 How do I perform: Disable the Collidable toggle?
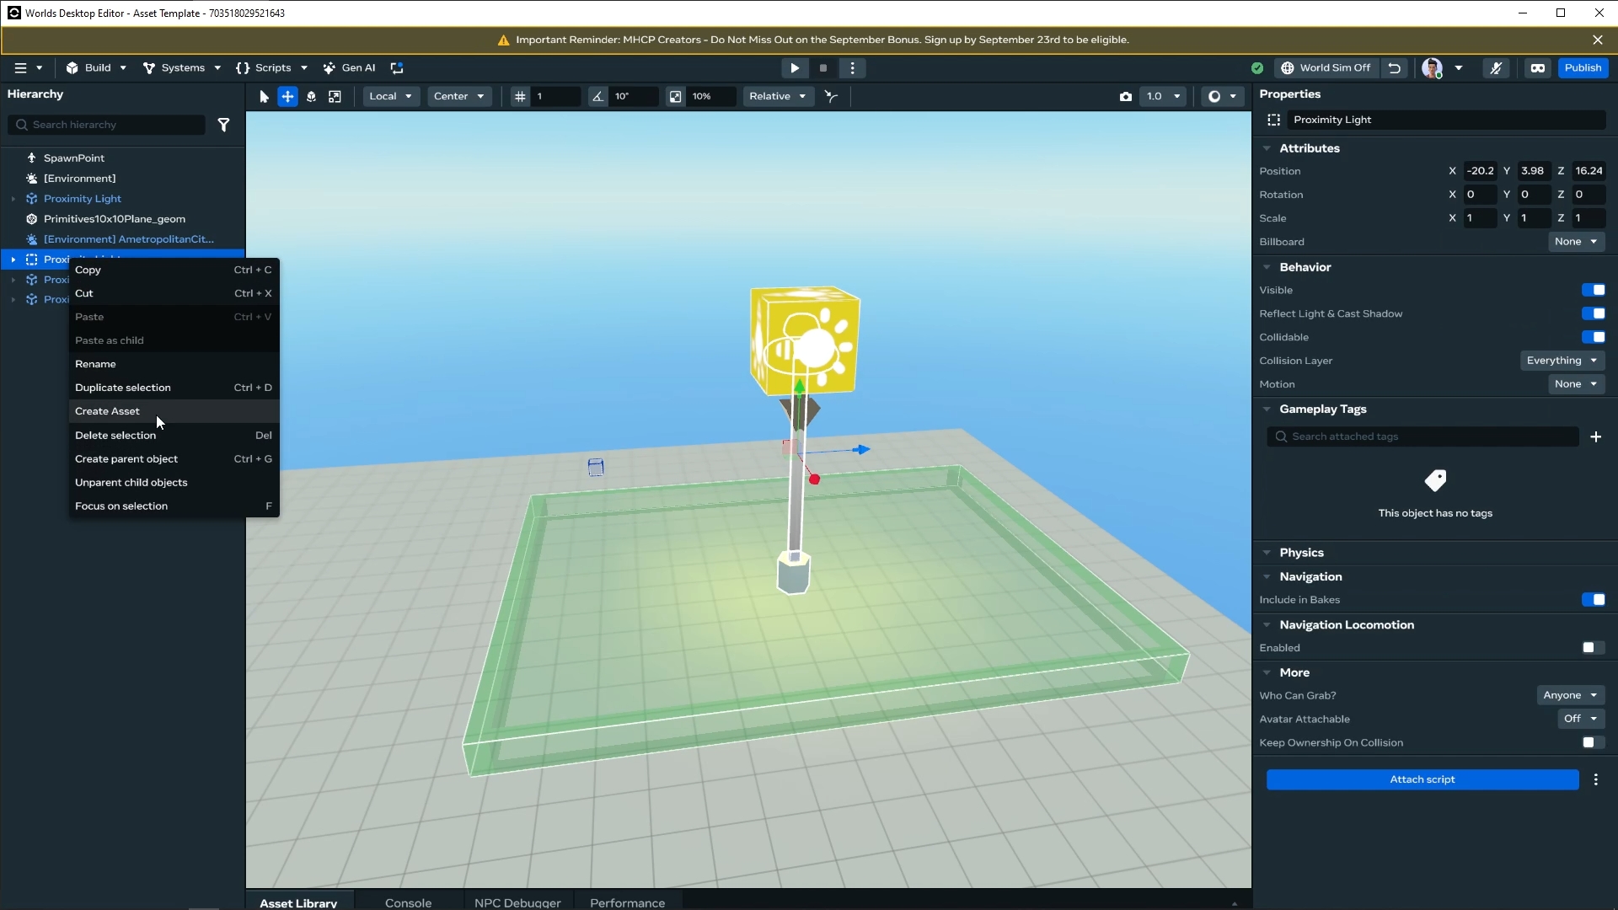click(x=1593, y=337)
